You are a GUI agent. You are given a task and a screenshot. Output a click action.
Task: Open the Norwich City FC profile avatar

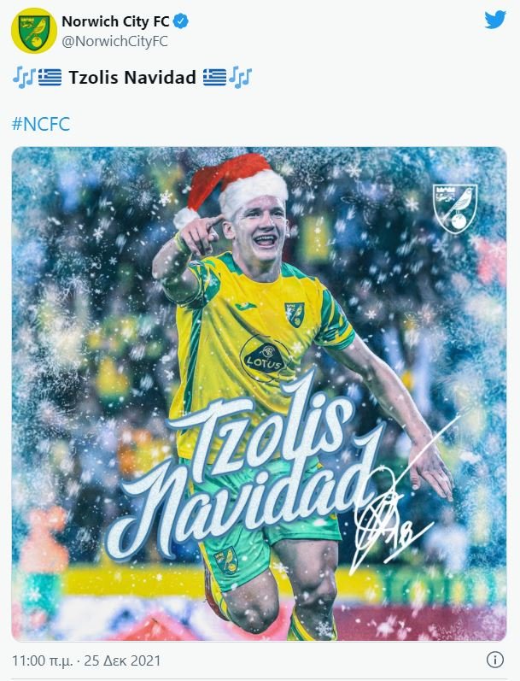(x=34, y=31)
